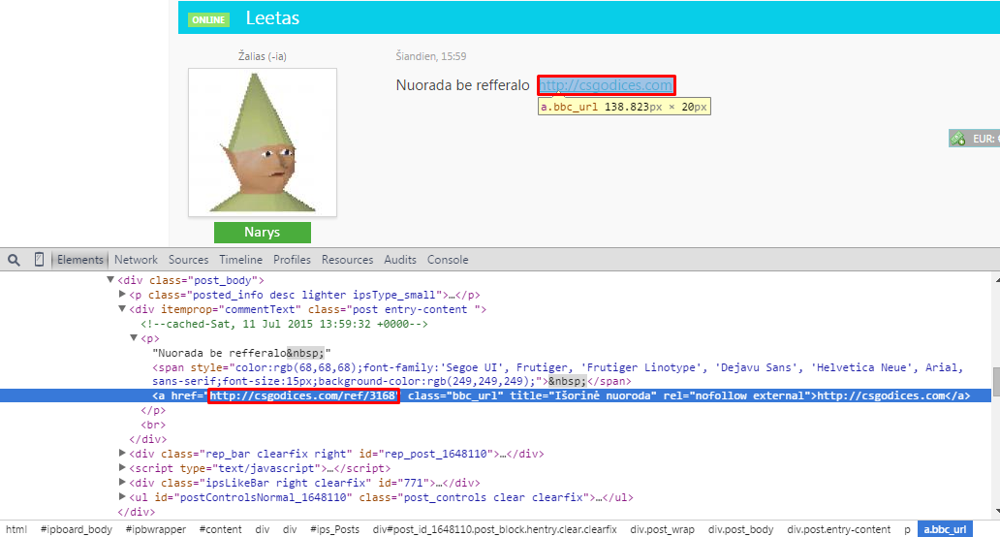The image size is (1000, 537).
Task: Expand the ipsLikeBar div node
Action: coord(122,482)
